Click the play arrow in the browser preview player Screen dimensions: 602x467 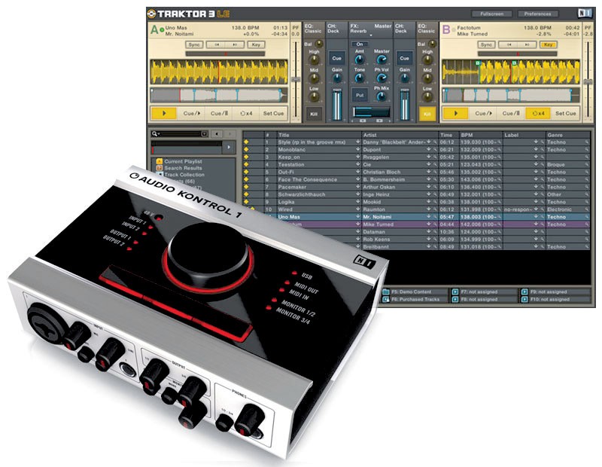click(x=229, y=147)
